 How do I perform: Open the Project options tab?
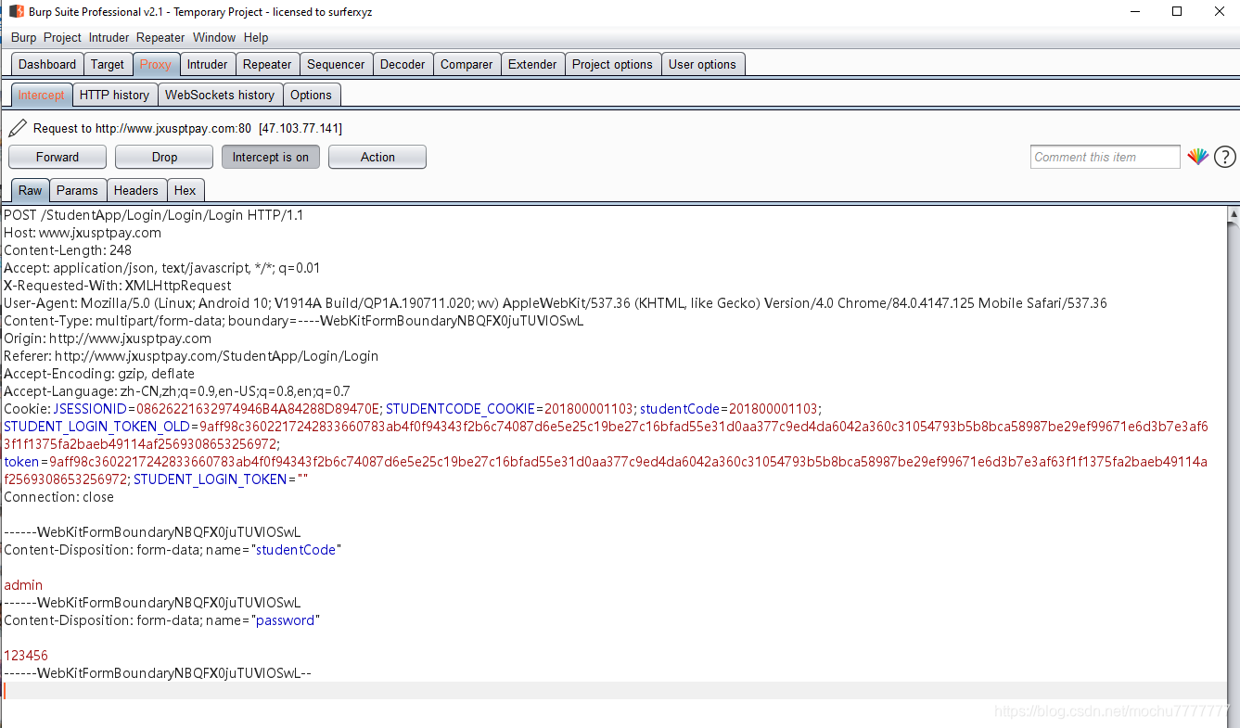pos(612,64)
